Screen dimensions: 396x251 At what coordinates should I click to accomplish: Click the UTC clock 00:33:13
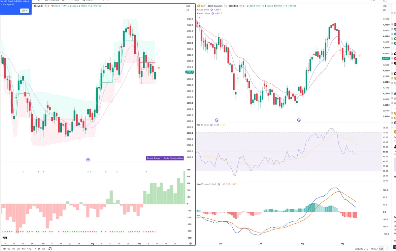pos(362,249)
